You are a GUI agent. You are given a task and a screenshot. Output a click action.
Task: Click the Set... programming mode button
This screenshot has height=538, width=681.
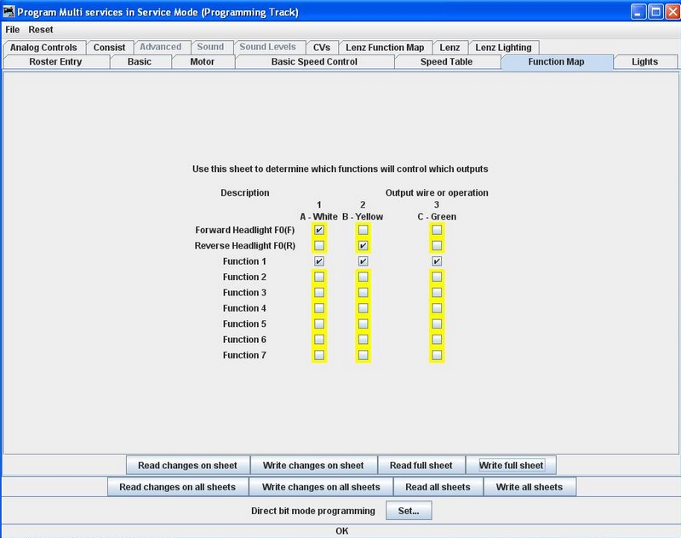coord(409,511)
